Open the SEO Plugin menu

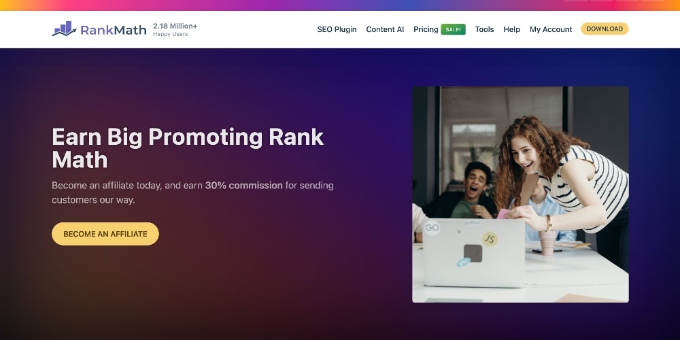[337, 29]
